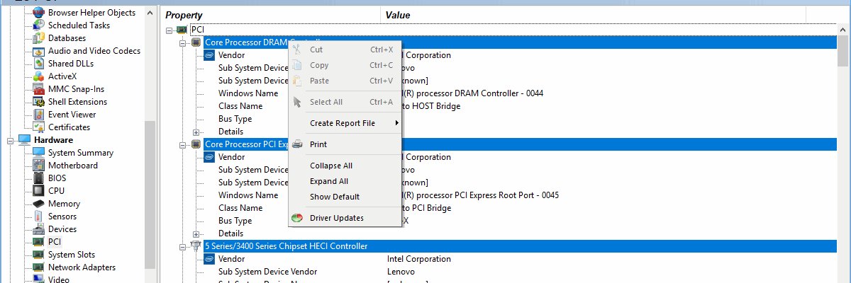This screenshot has height=283, width=851.
Task: Collapse the 5 Series/3400 HECI Controller node
Action: coord(183,246)
